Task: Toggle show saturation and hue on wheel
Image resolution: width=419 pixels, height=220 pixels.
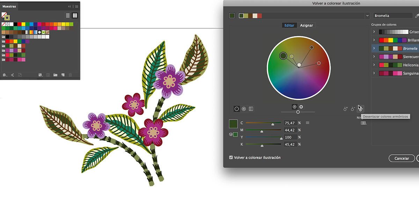Action: tap(294, 107)
